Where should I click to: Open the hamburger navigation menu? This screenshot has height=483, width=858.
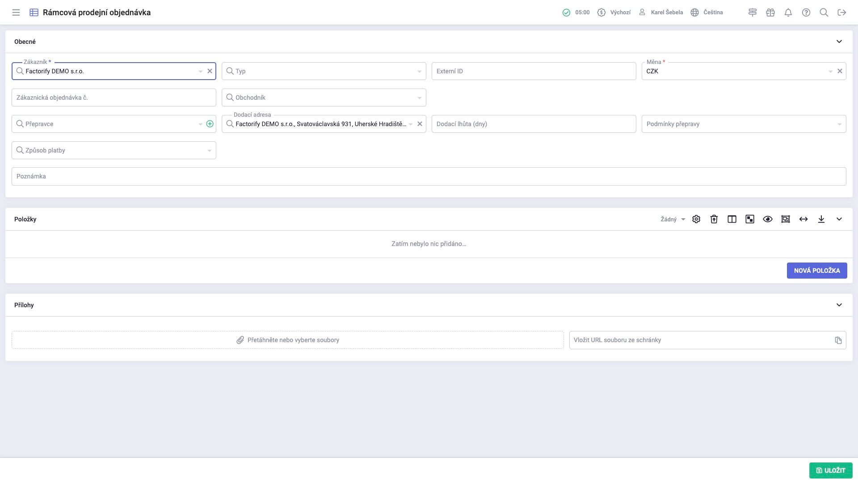click(x=16, y=13)
